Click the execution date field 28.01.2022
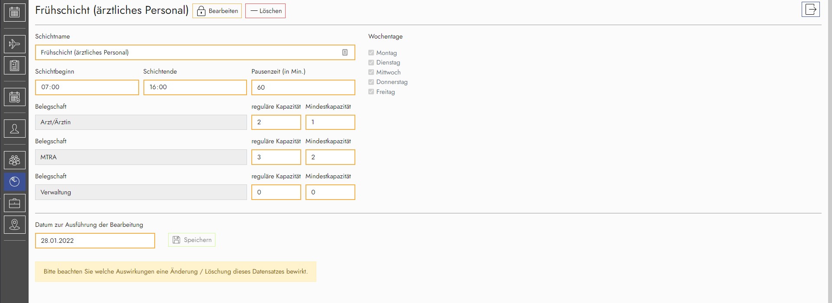This screenshot has height=303, width=832. click(x=95, y=241)
